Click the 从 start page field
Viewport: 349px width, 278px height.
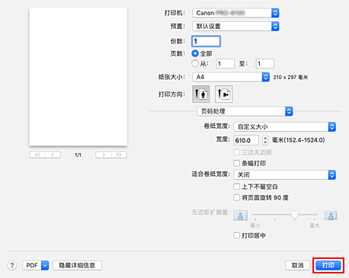pos(225,63)
